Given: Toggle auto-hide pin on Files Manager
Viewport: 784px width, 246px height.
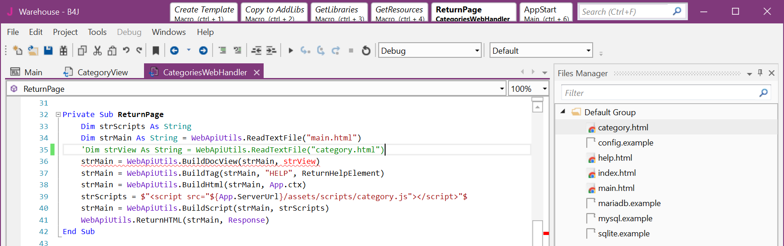Looking at the screenshot, I should pos(760,73).
